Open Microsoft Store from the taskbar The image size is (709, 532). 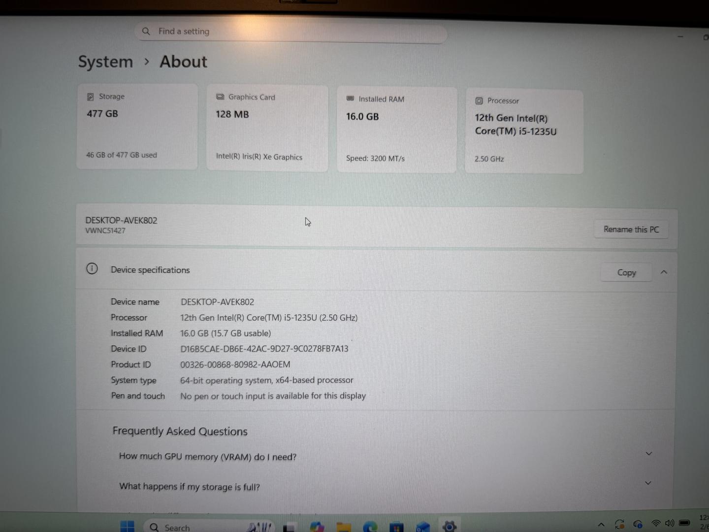396,527
